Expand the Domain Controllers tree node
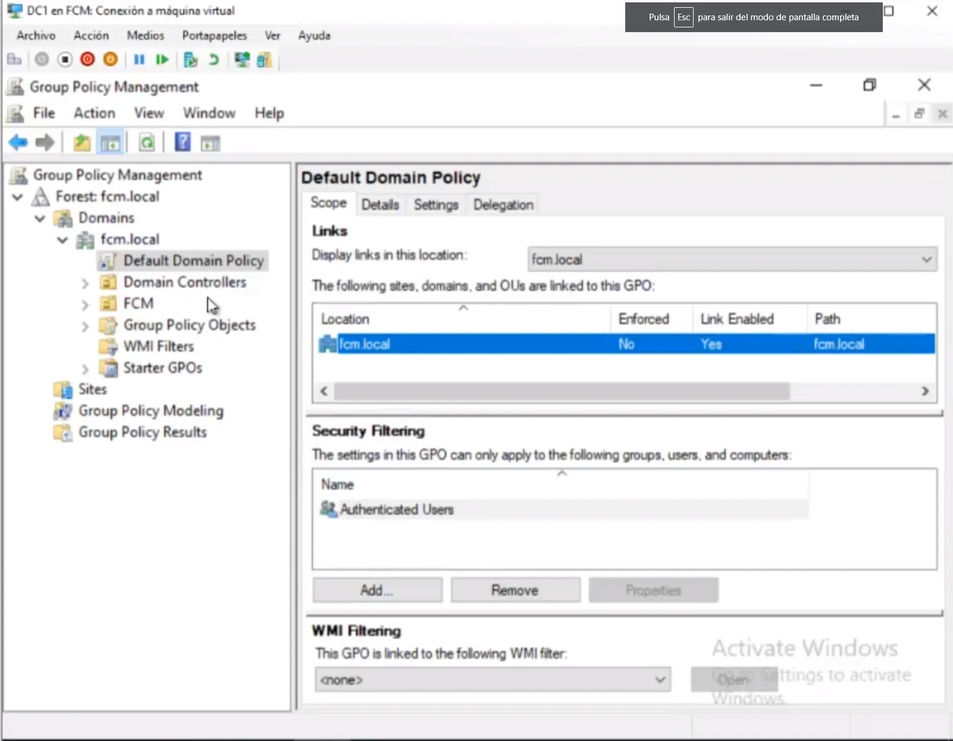The height and width of the screenshot is (741, 953). [85, 283]
